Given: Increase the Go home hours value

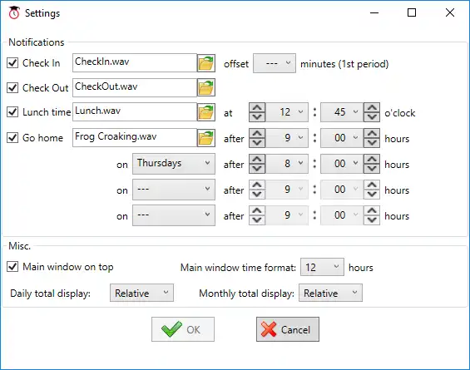Looking at the screenshot, I should point(257,133).
